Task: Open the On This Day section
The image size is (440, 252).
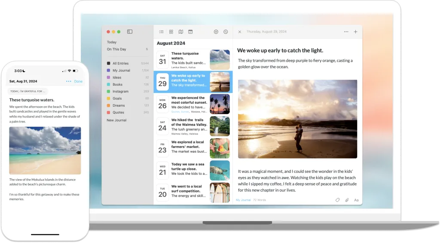Action: click(116, 49)
